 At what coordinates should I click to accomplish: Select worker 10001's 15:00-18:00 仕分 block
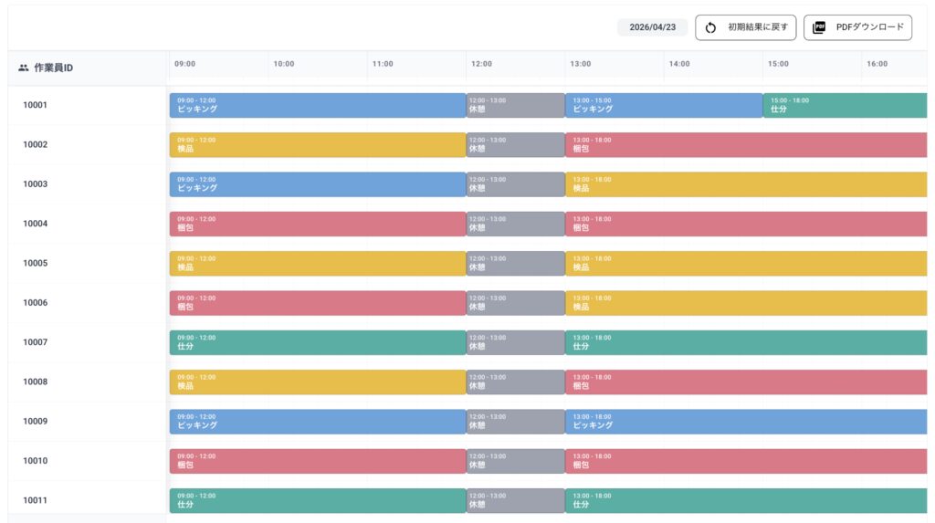click(845, 105)
